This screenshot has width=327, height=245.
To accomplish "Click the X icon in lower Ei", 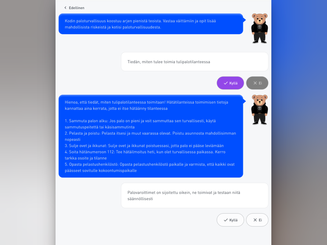I will [x=255, y=220].
